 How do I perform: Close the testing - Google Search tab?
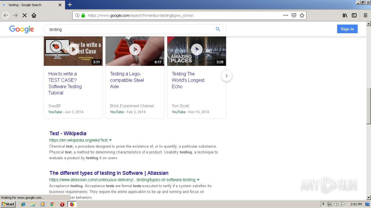point(60,5)
